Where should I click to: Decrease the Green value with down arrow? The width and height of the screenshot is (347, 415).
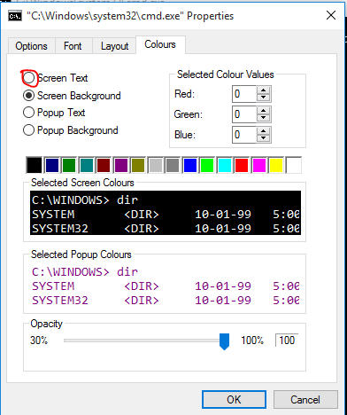(x=264, y=118)
